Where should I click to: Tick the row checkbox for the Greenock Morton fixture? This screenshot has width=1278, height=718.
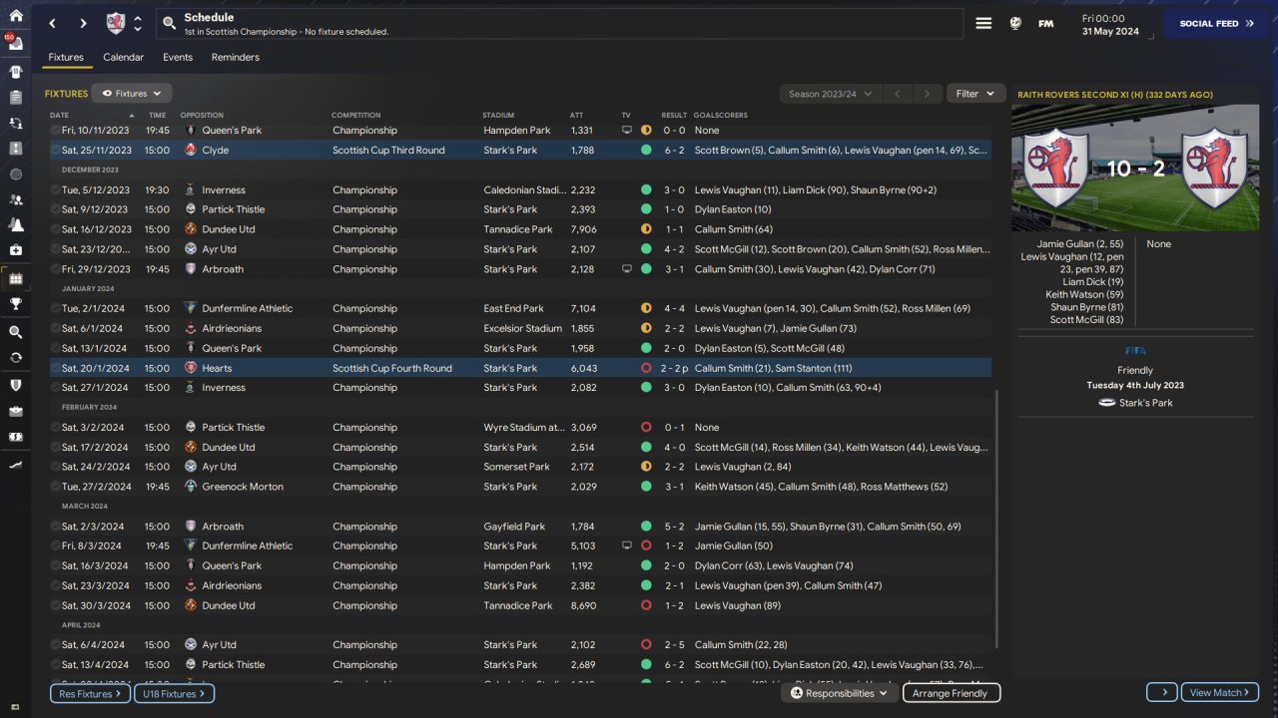[56, 487]
